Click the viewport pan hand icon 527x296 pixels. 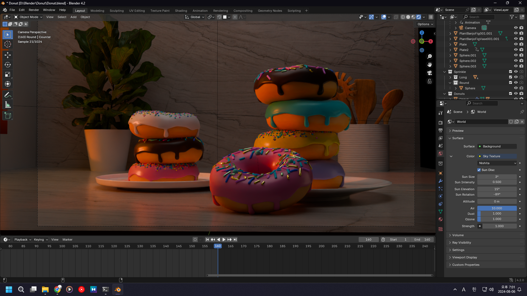click(430, 65)
